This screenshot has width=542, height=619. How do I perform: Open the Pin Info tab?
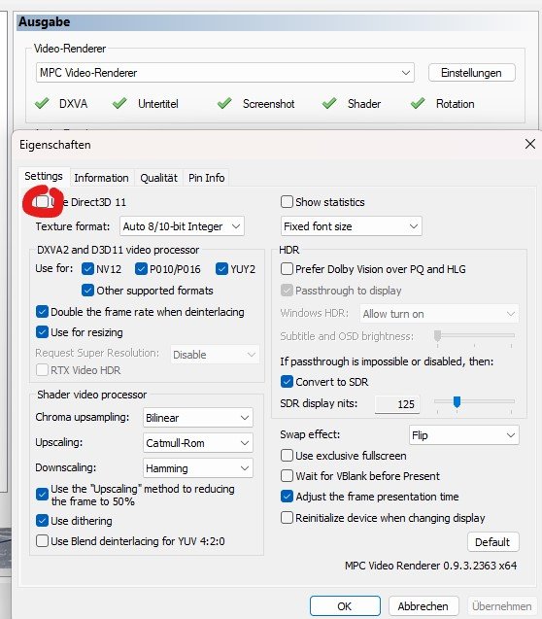click(x=206, y=178)
